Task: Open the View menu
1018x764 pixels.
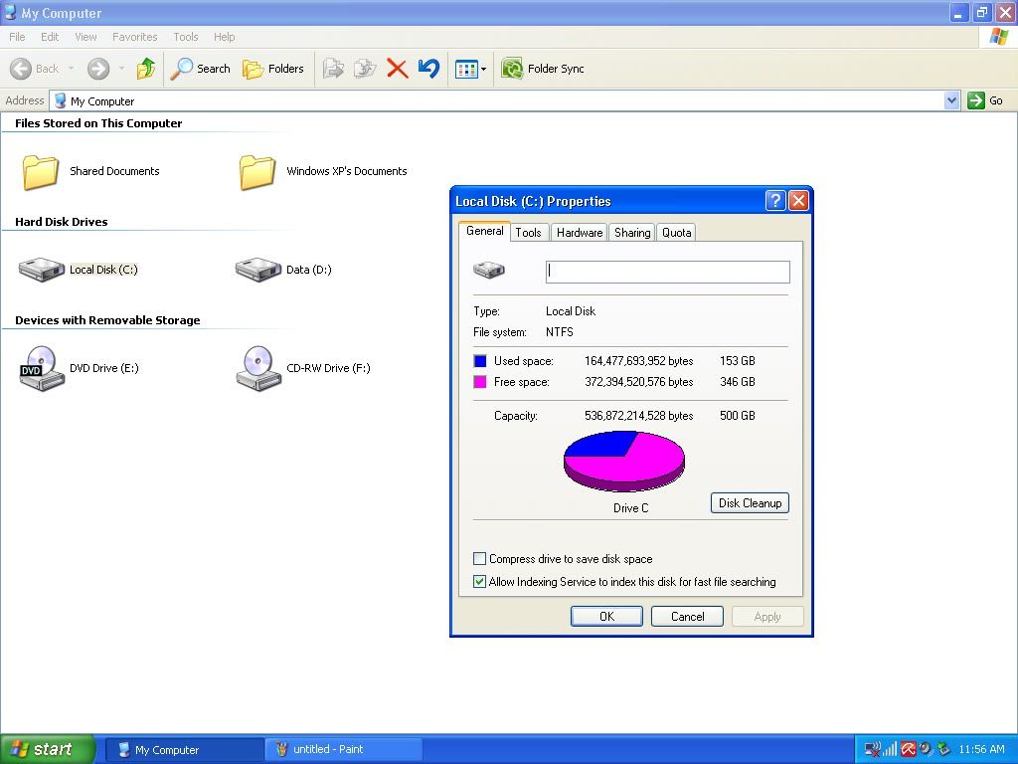Action: tap(85, 37)
